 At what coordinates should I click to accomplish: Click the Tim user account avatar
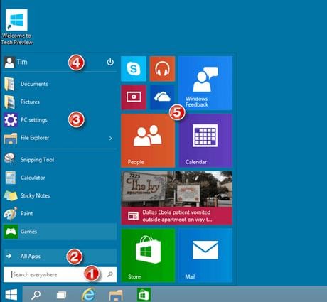click(x=9, y=63)
